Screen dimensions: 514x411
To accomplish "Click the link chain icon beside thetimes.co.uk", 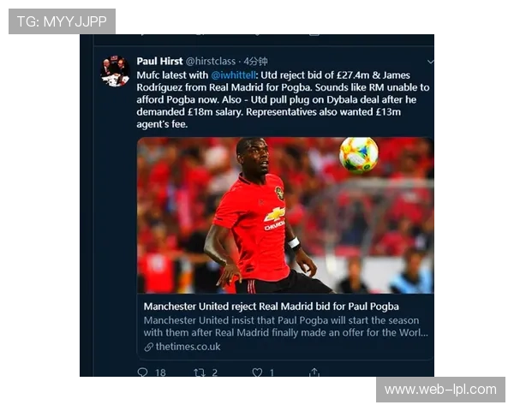I will click(x=148, y=347).
